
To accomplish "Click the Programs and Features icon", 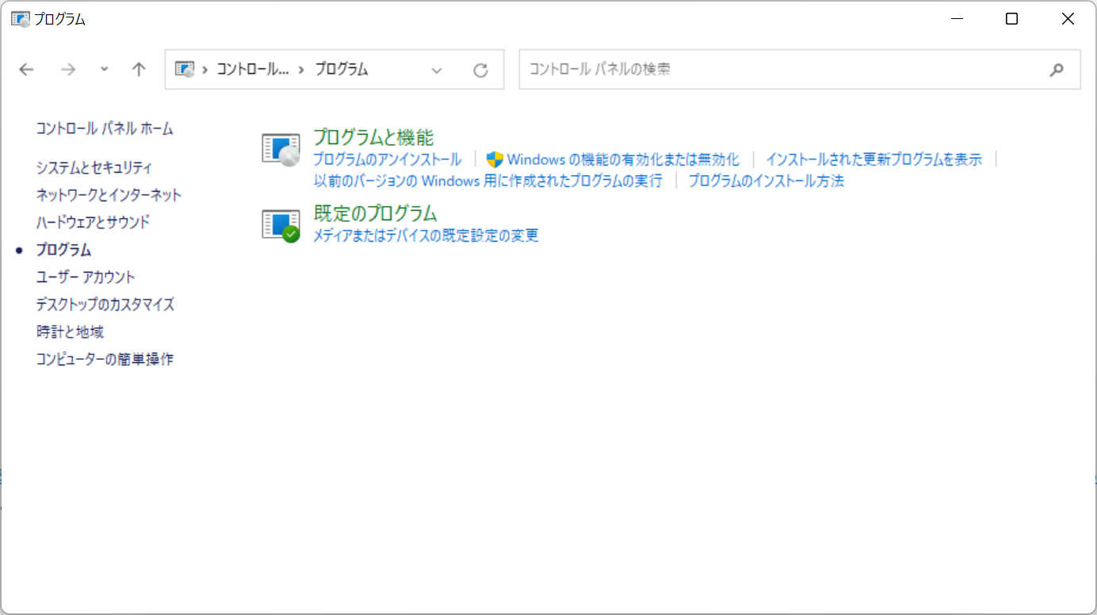I will (281, 149).
